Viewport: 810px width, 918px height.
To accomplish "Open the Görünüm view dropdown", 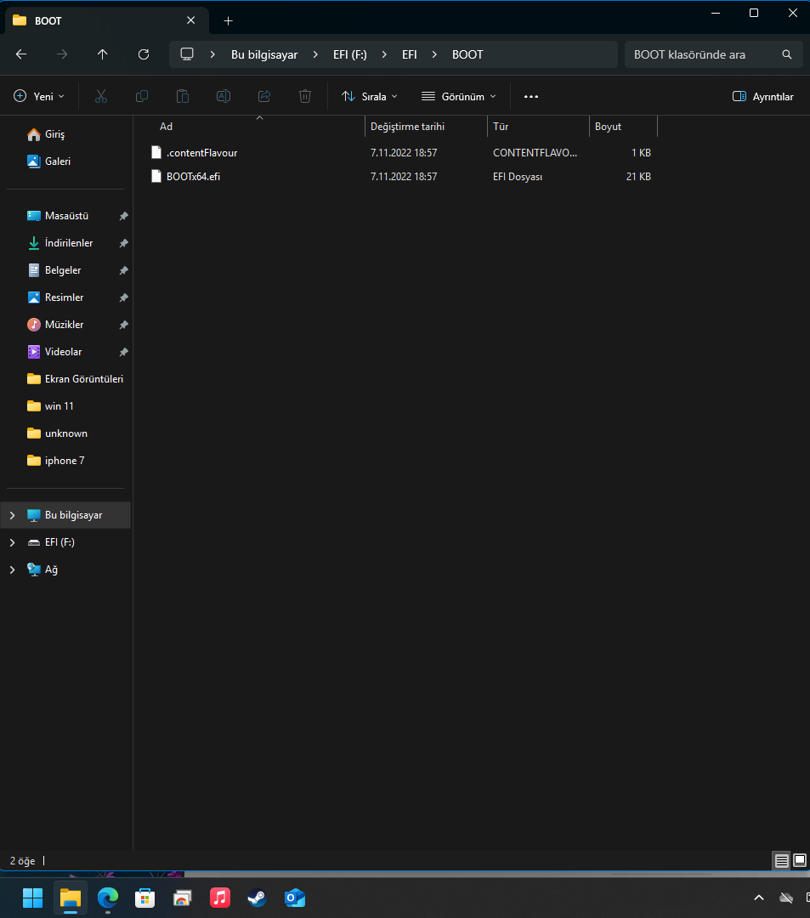I will pos(459,97).
